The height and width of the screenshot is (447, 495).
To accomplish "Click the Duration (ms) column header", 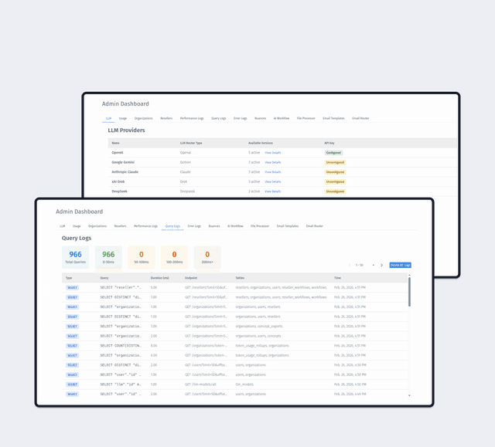I will (159, 277).
